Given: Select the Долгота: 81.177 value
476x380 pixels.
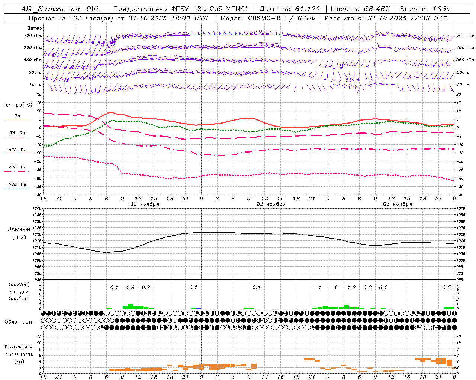Looking at the screenshot, I should pos(290,9).
